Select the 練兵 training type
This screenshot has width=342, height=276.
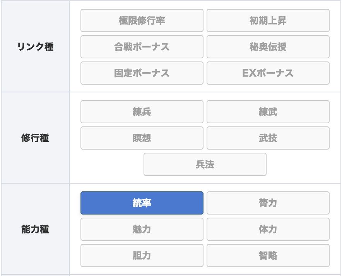pyautogui.click(x=142, y=112)
